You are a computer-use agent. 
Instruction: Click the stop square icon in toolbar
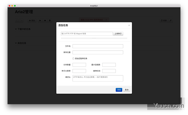pyautogui.click(x=45, y=21)
